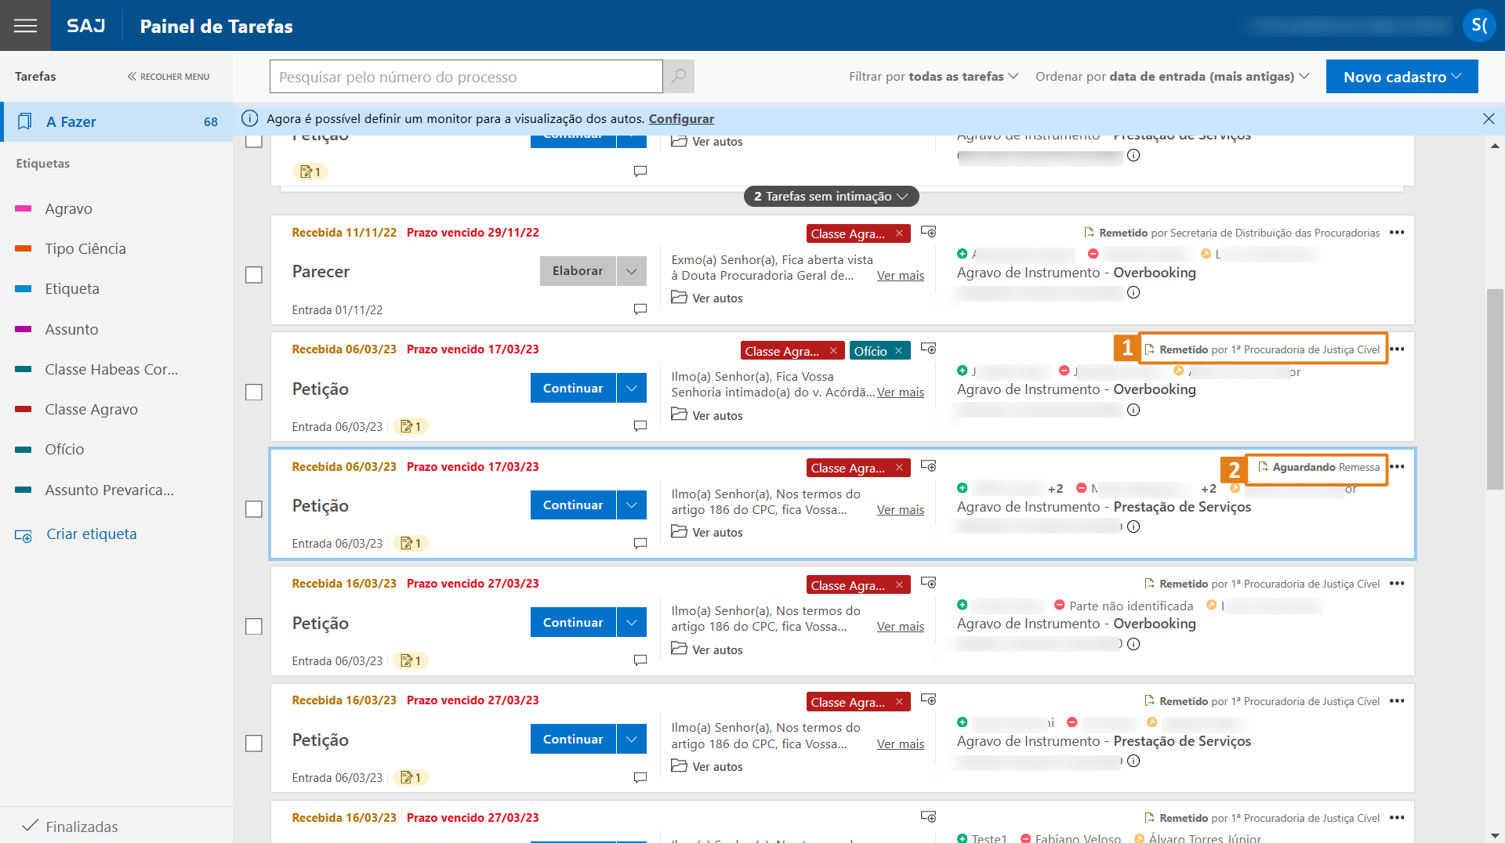Check the Parecer task checkbox
The height and width of the screenshot is (843, 1505).
click(254, 275)
